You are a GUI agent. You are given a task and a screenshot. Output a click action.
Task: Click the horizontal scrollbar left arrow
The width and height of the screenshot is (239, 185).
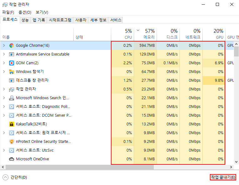[3, 167]
